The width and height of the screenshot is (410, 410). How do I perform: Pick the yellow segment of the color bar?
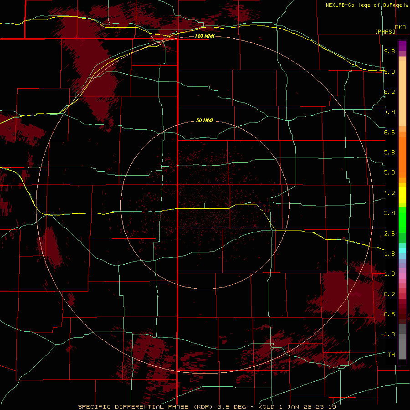coord(402,195)
